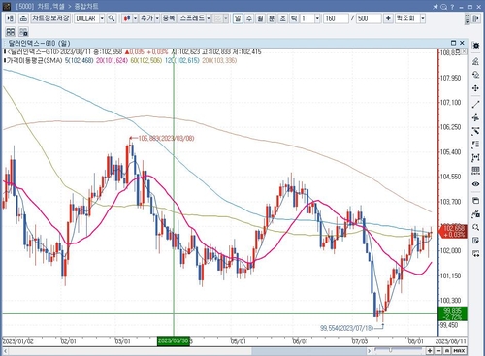Viewport: 485px width, 356px height.
Task: Open the disabled dropdown after 스프레드
Action: (226, 18)
